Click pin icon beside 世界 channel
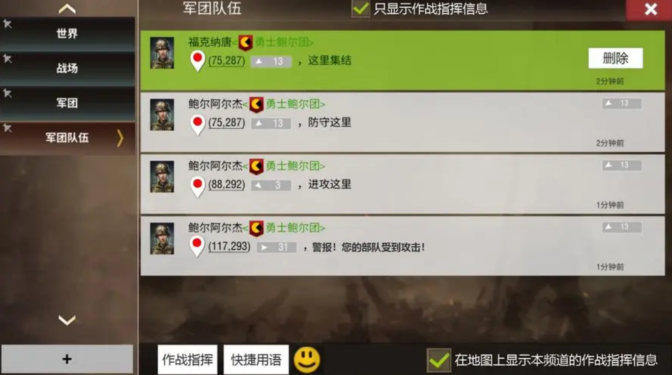 point(8,23)
